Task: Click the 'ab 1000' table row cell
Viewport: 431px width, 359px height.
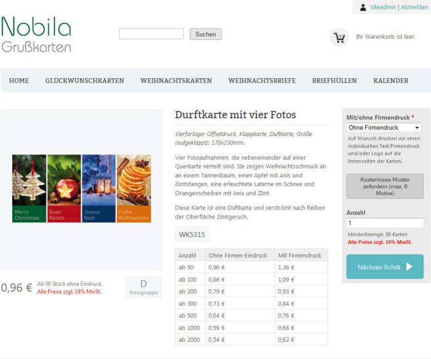Action: tap(190, 328)
